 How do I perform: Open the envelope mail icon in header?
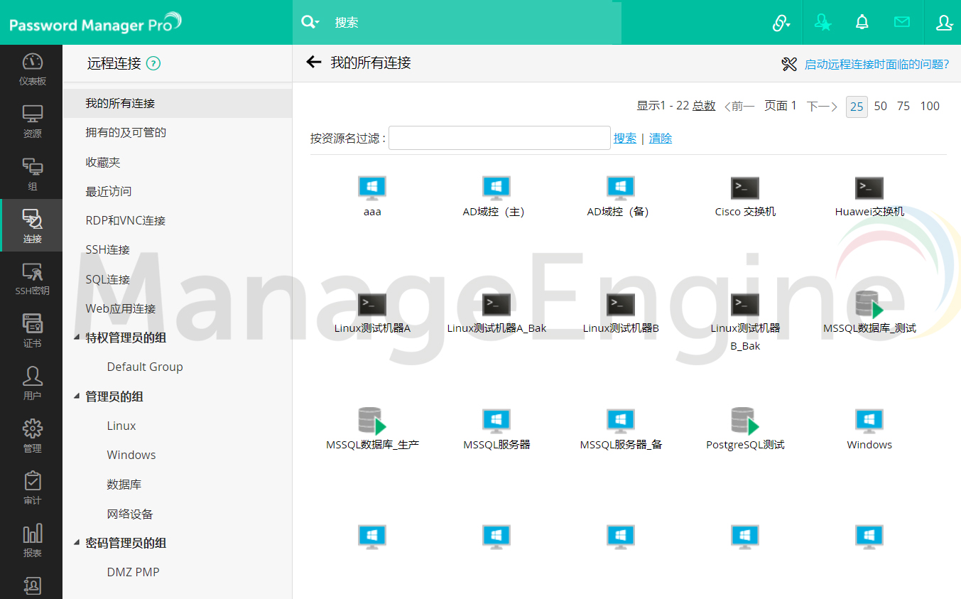point(902,22)
